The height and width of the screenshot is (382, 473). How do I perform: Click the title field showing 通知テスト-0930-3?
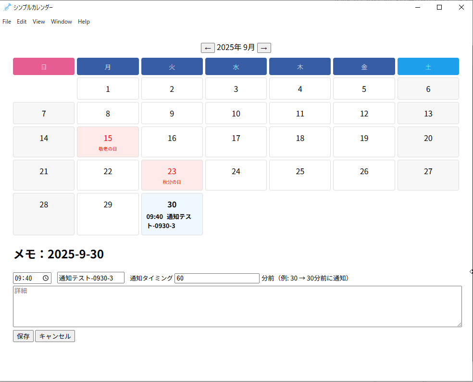point(90,278)
